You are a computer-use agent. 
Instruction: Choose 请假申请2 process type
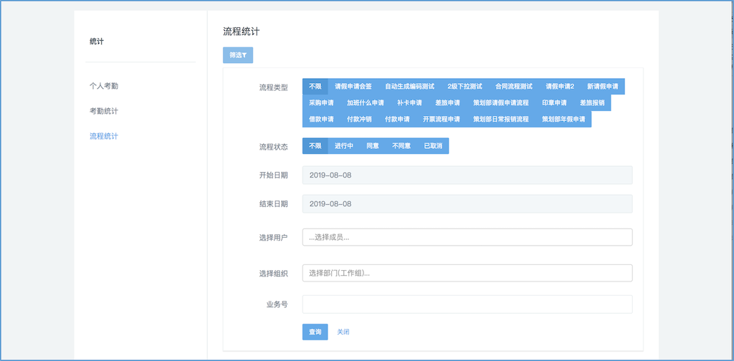coord(559,87)
